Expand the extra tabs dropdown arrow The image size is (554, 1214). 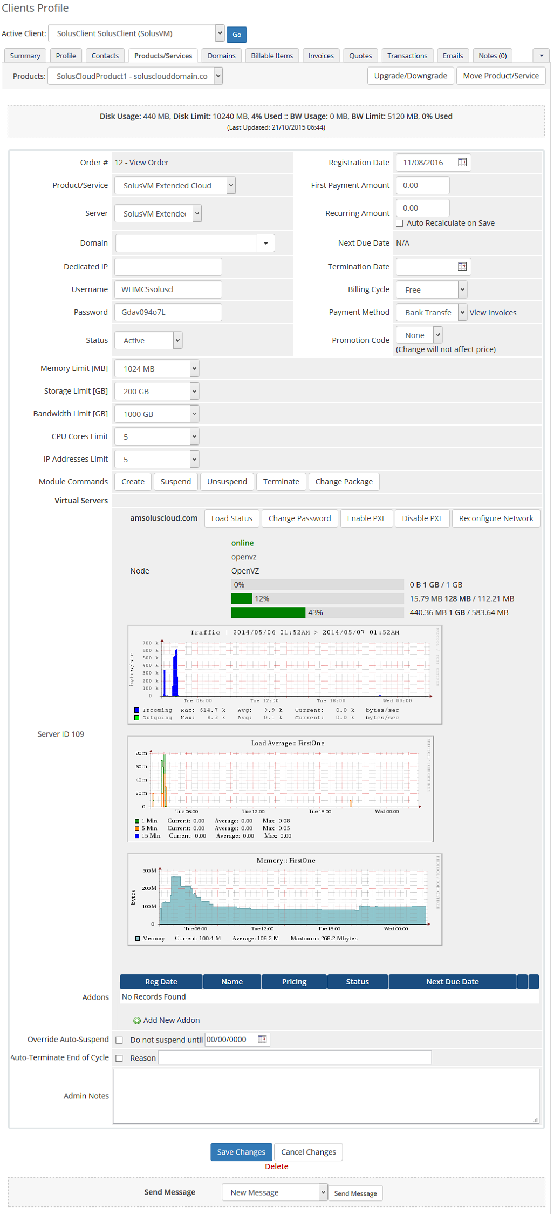point(541,56)
